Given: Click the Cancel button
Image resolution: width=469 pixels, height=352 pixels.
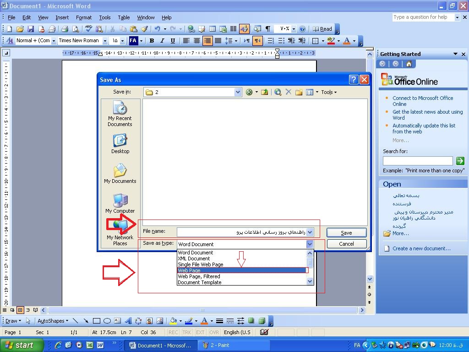Looking at the screenshot, I should click(x=346, y=244).
